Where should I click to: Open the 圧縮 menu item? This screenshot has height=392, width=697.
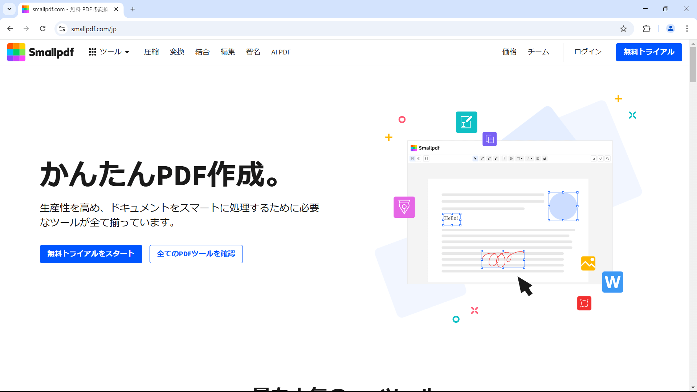[151, 52]
